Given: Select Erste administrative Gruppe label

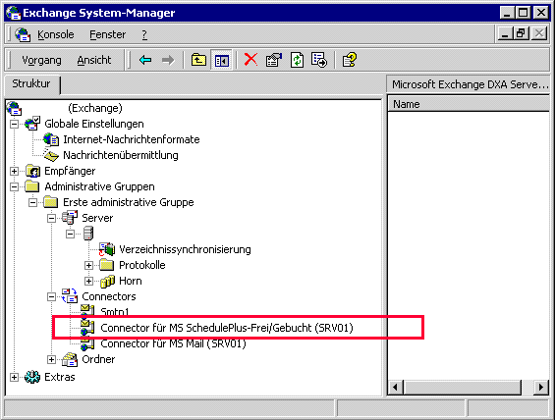Looking at the screenshot, I should [x=129, y=202].
